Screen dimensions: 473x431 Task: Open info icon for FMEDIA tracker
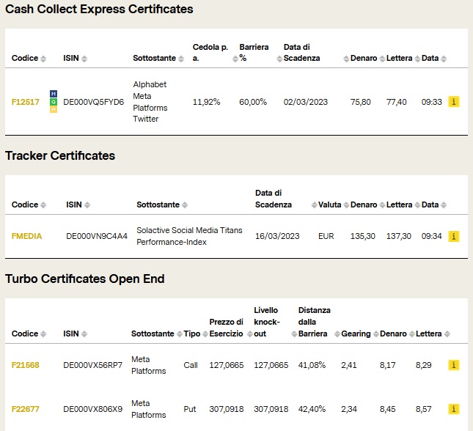[454, 236]
